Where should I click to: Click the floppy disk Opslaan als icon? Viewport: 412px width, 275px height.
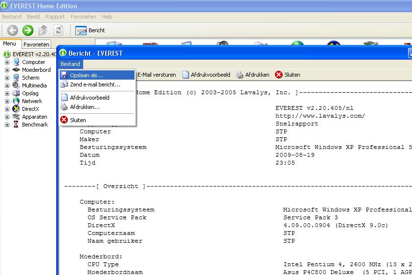pos(64,75)
